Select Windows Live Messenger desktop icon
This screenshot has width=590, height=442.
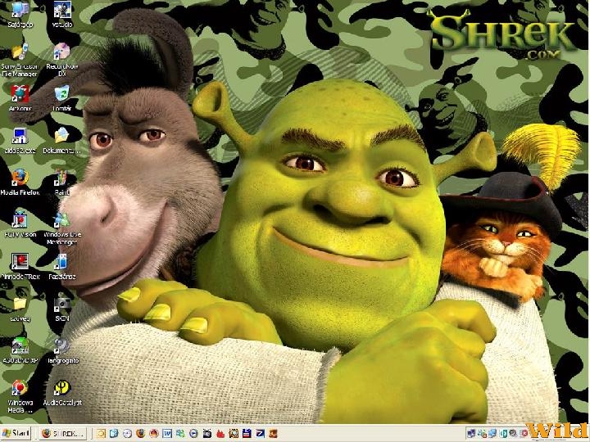[62, 228]
